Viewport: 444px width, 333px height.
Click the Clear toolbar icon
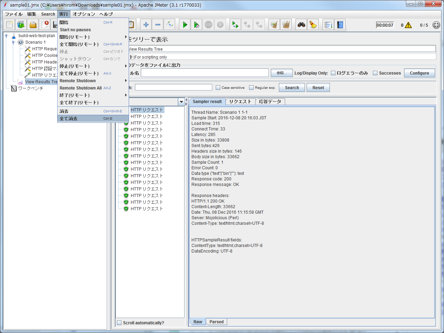(274, 25)
